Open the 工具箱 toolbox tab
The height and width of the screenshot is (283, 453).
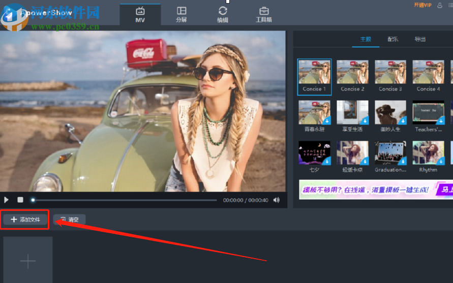(x=264, y=15)
